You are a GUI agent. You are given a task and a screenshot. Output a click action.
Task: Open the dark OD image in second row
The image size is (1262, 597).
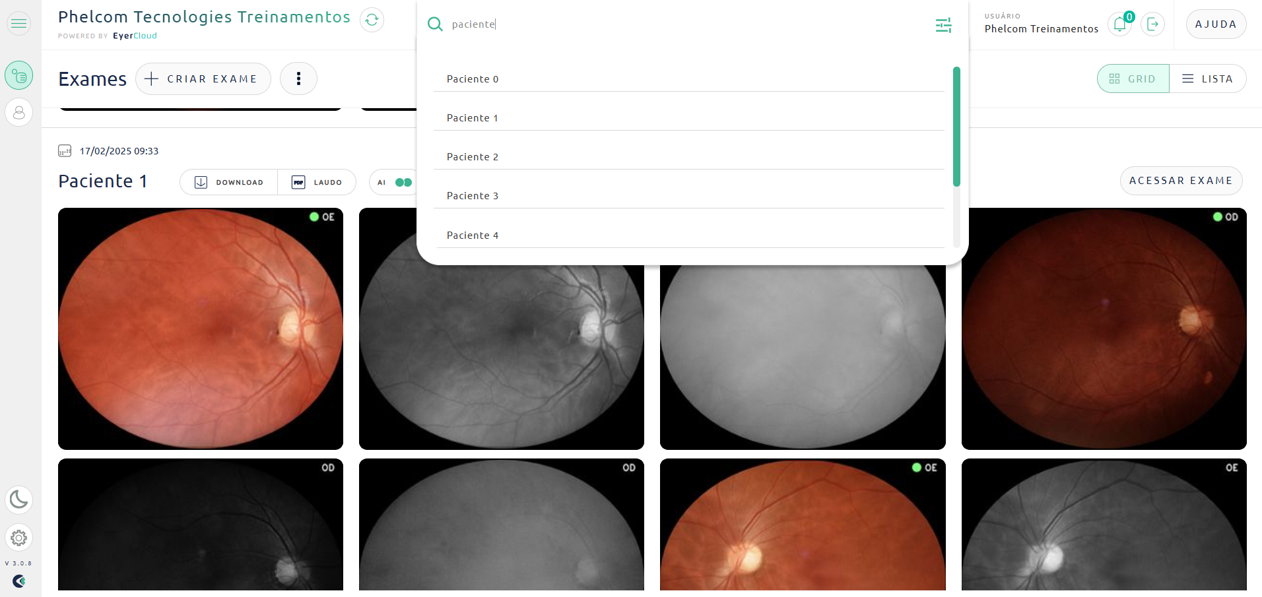coord(201,524)
